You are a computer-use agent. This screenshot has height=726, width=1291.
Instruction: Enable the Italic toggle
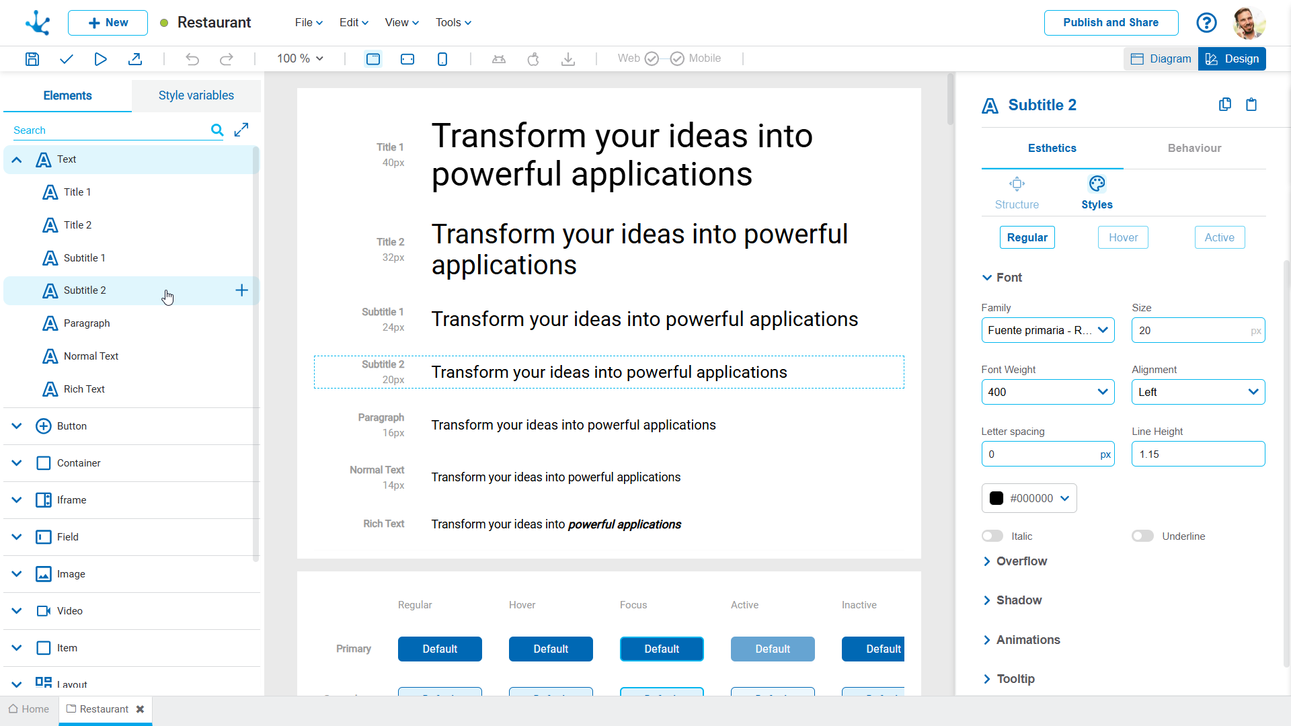[x=992, y=536]
